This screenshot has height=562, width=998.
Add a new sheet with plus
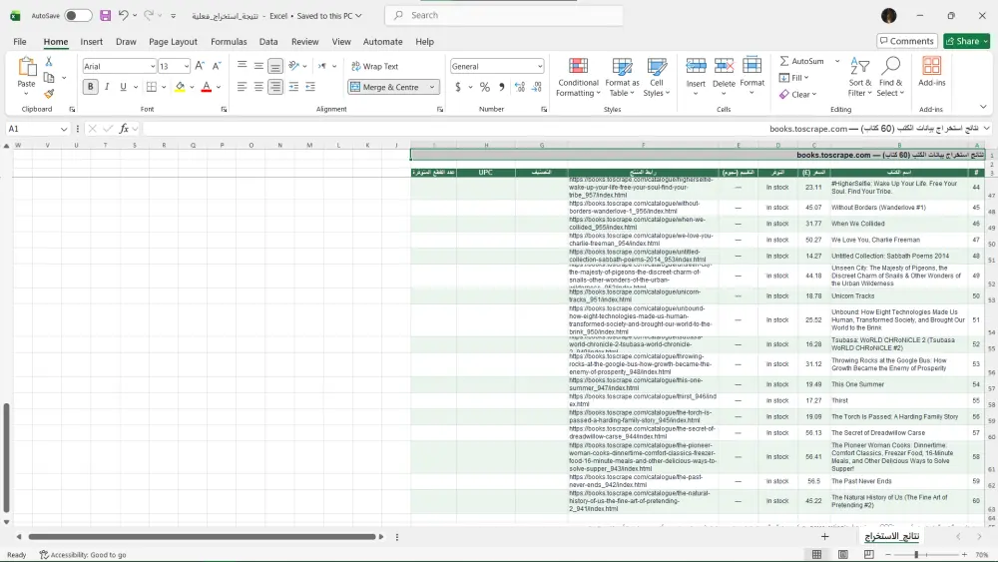point(825,536)
